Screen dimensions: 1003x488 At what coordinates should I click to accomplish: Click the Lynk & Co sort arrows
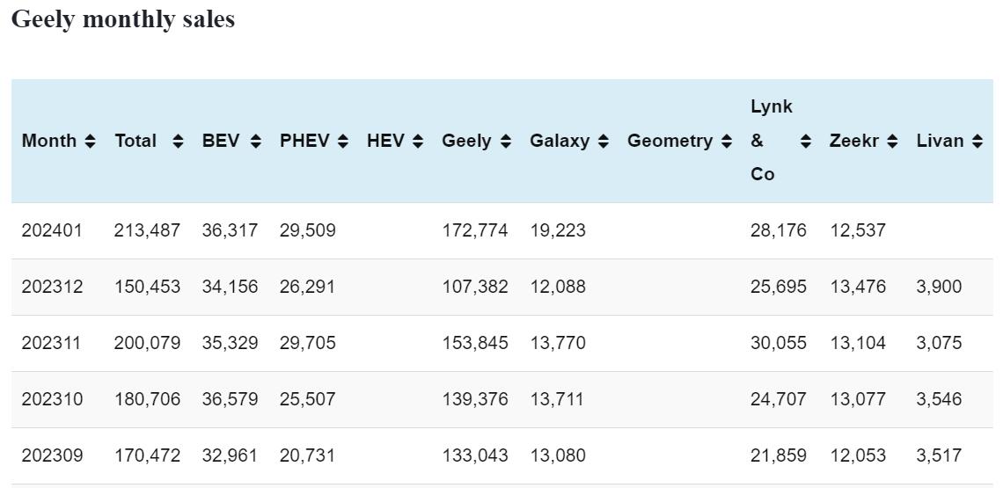coord(805,142)
